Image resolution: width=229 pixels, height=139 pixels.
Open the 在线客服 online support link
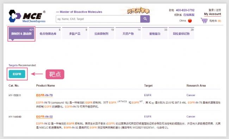coord(189,15)
